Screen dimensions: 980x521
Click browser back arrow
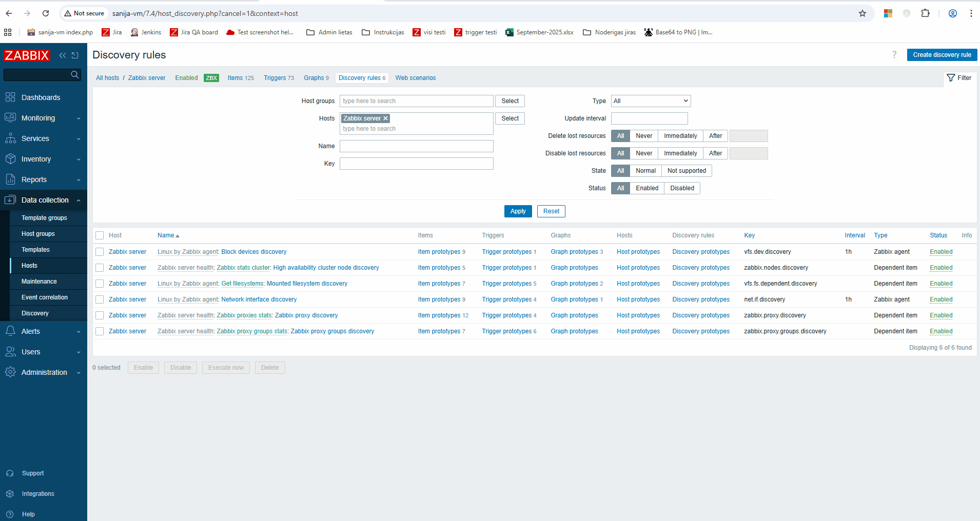9,13
